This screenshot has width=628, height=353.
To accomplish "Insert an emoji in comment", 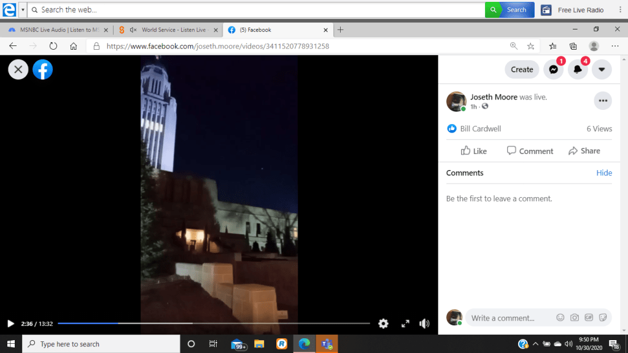I will [560, 317].
